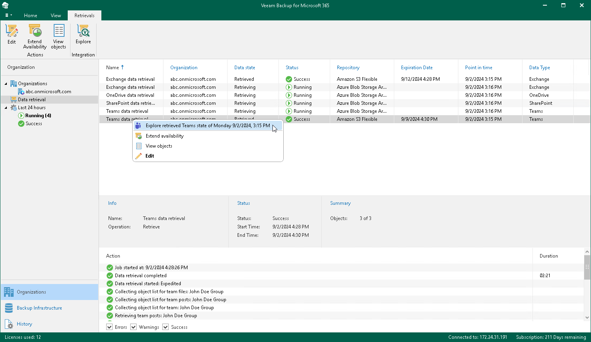The height and width of the screenshot is (342, 591).
Task: Open the Organizations navigation pane
Action: click(x=49, y=292)
